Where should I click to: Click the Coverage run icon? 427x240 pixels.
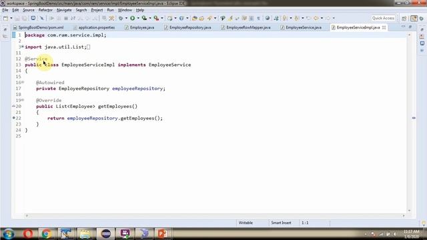point(144,18)
